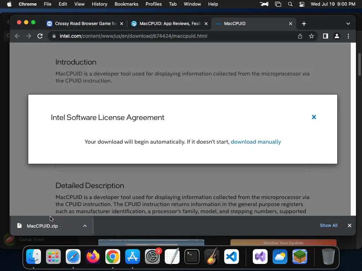Open the App Store from the Dock
This screenshot has height=271, width=362.
coord(133,257)
